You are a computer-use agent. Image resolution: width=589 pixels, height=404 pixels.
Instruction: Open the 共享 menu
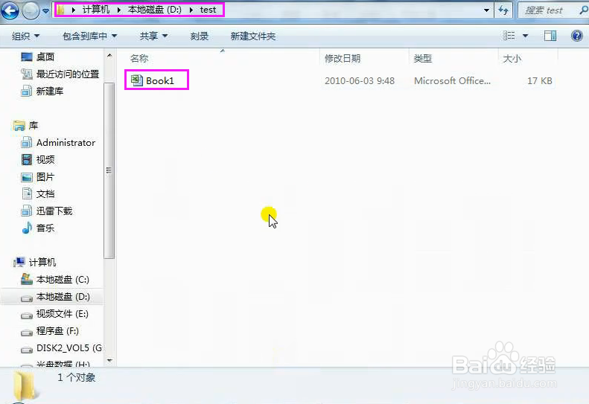tap(153, 36)
